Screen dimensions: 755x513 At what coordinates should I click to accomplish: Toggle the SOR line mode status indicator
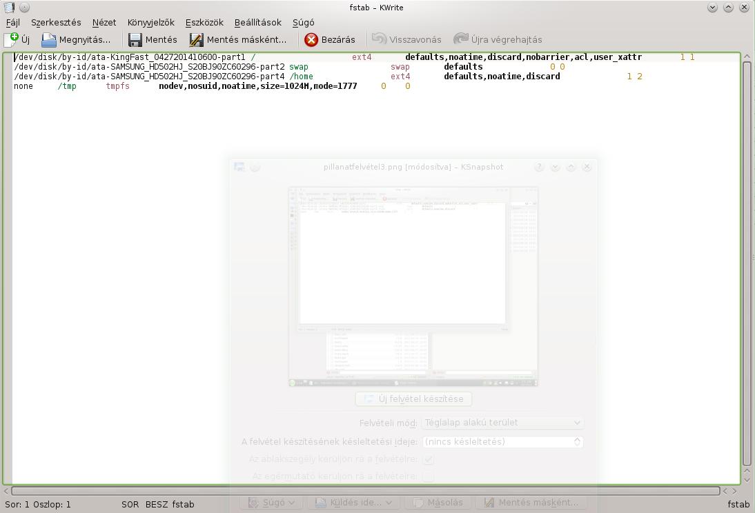coord(130,504)
